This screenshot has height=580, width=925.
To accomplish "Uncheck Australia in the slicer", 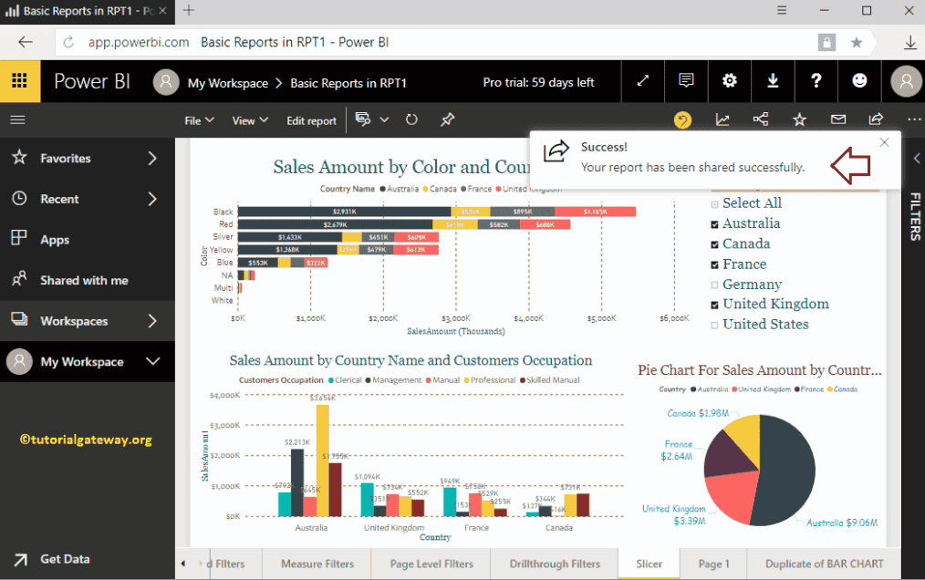I will (x=714, y=224).
